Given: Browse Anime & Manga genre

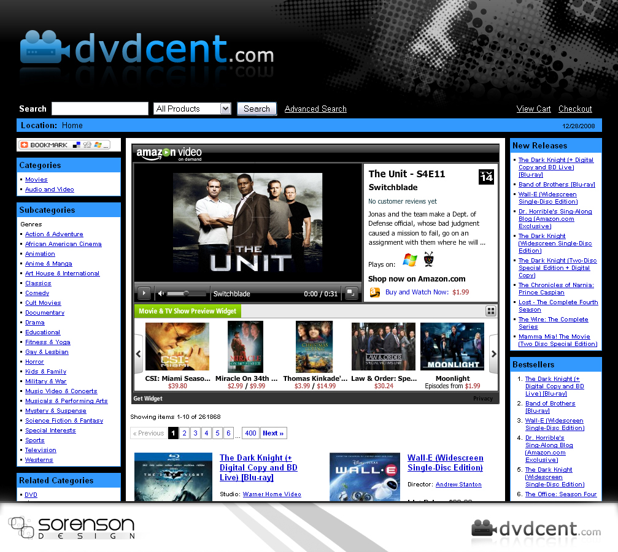Looking at the screenshot, I should click(x=48, y=264).
